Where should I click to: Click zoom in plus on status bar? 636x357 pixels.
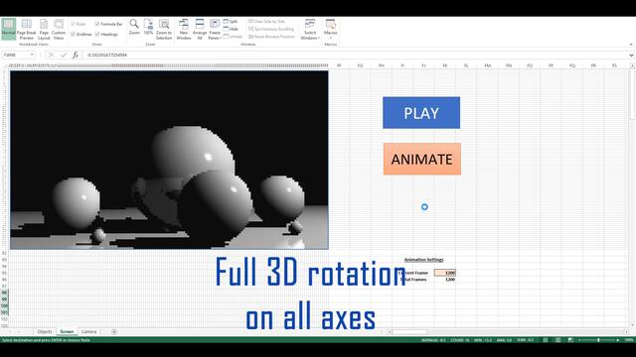click(618, 340)
